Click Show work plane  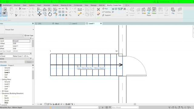143,11
